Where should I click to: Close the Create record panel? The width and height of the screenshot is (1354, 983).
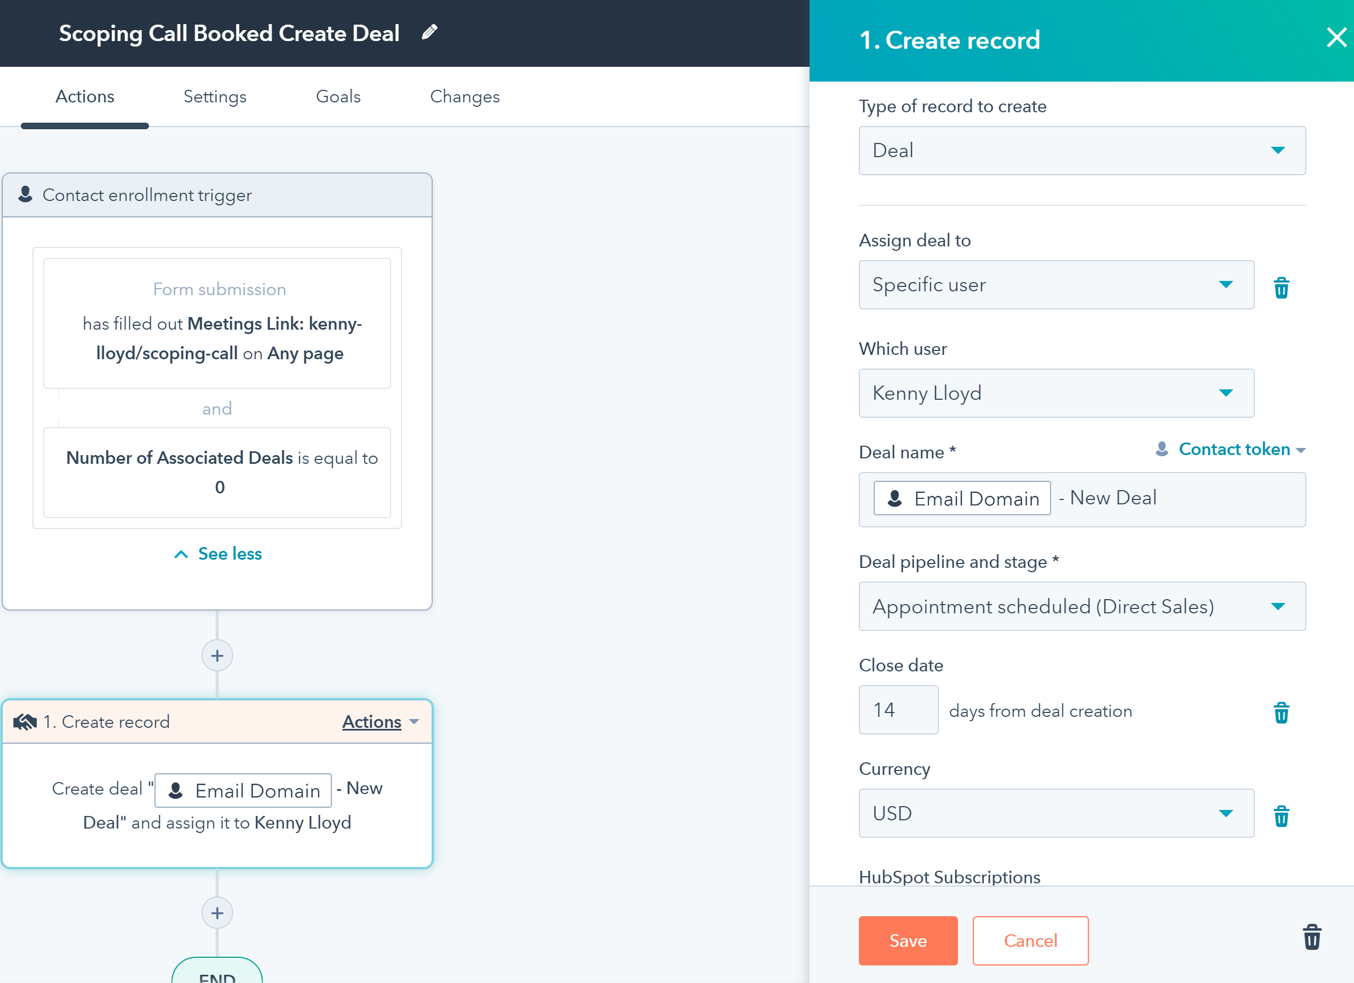tap(1336, 38)
